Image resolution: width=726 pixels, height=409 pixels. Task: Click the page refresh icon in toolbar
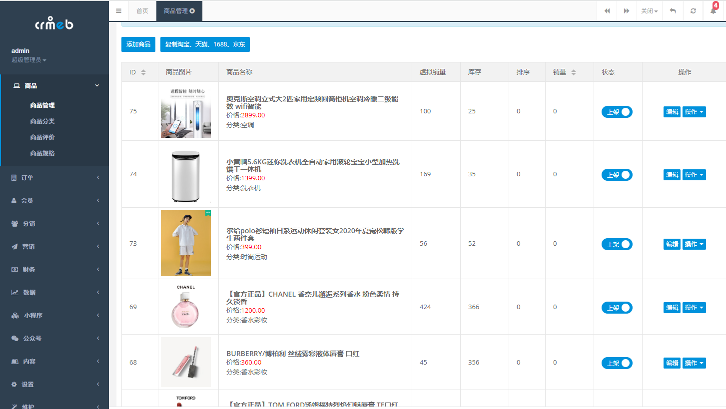coord(693,10)
